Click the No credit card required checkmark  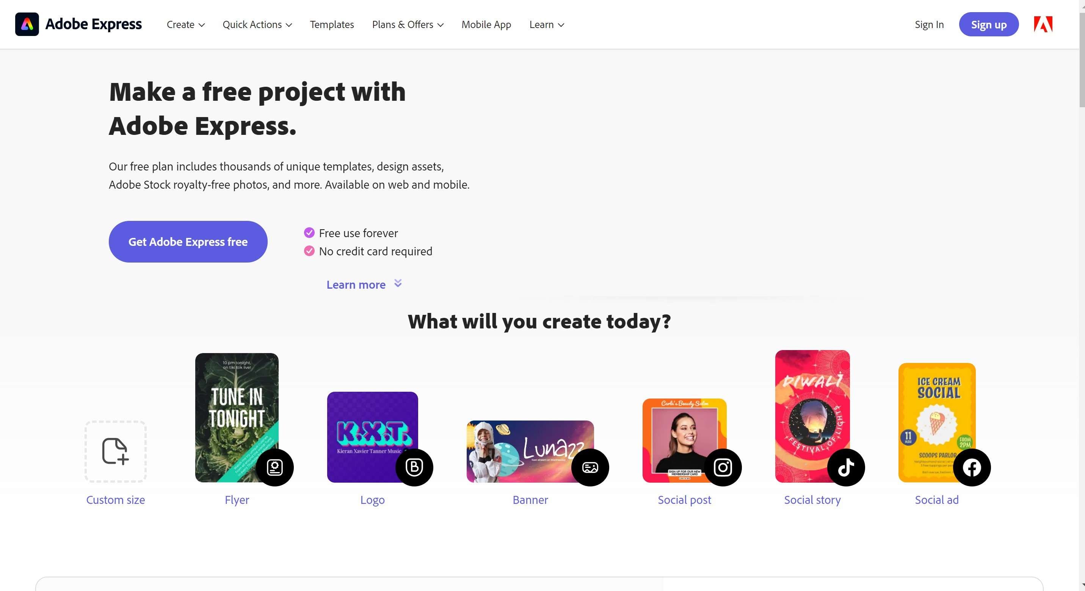pyautogui.click(x=309, y=251)
